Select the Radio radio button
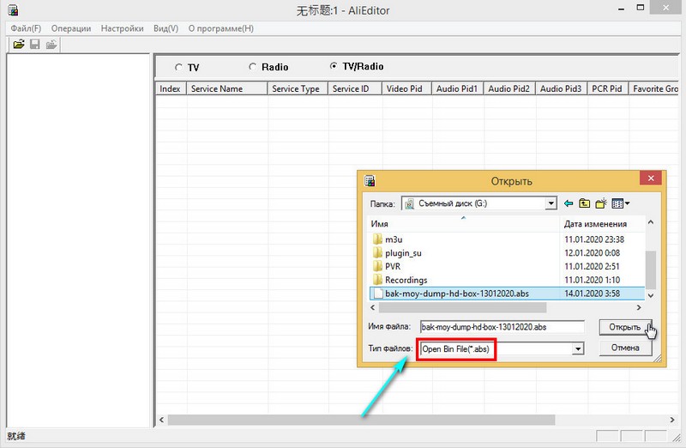 pyautogui.click(x=252, y=67)
